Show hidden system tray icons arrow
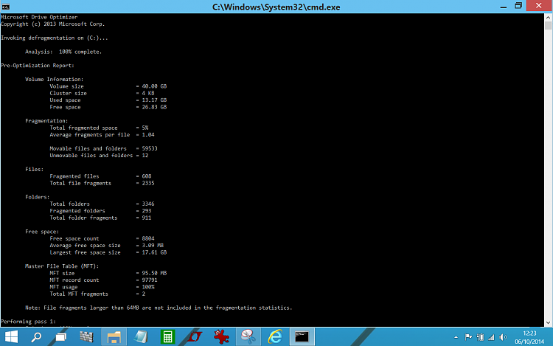Image resolution: width=553 pixels, height=346 pixels. click(456, 337)
